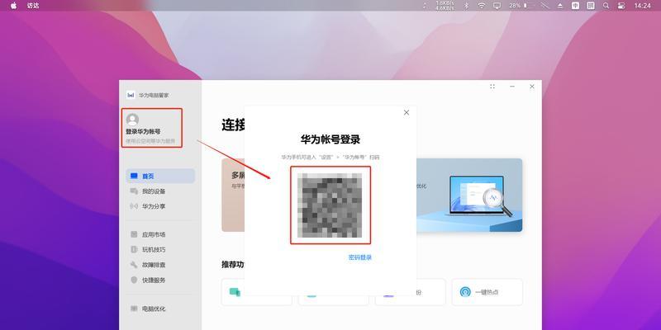Open Spotlight search magnifier

pos(606,6)
